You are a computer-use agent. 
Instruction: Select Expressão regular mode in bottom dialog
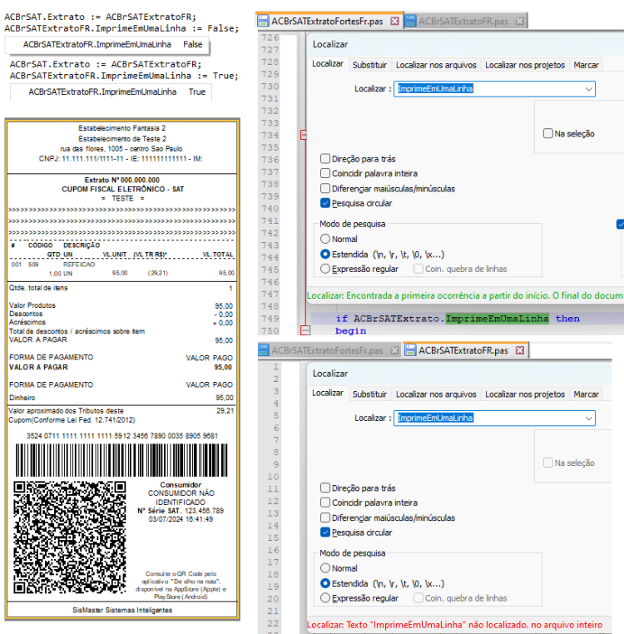[325, 598]
